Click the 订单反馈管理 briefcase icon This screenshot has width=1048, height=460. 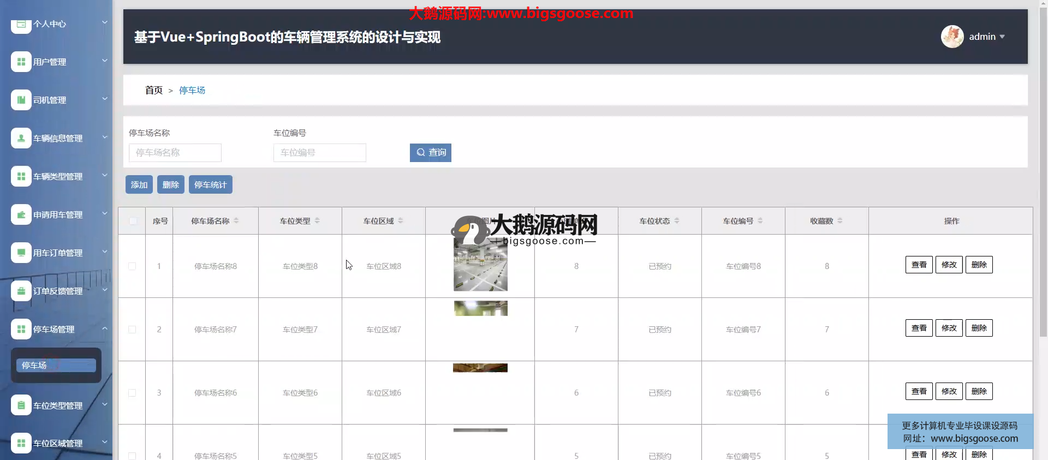pyautogui.click(x=21, y=291)
